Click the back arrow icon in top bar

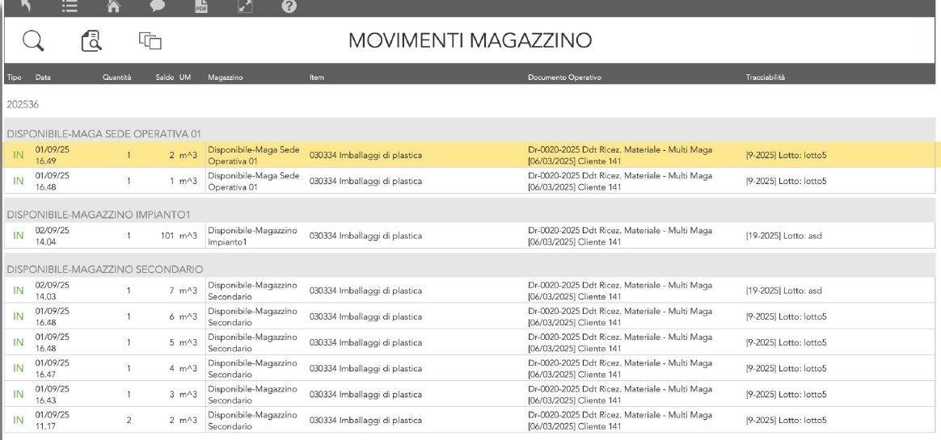click(x=25, y=6)
